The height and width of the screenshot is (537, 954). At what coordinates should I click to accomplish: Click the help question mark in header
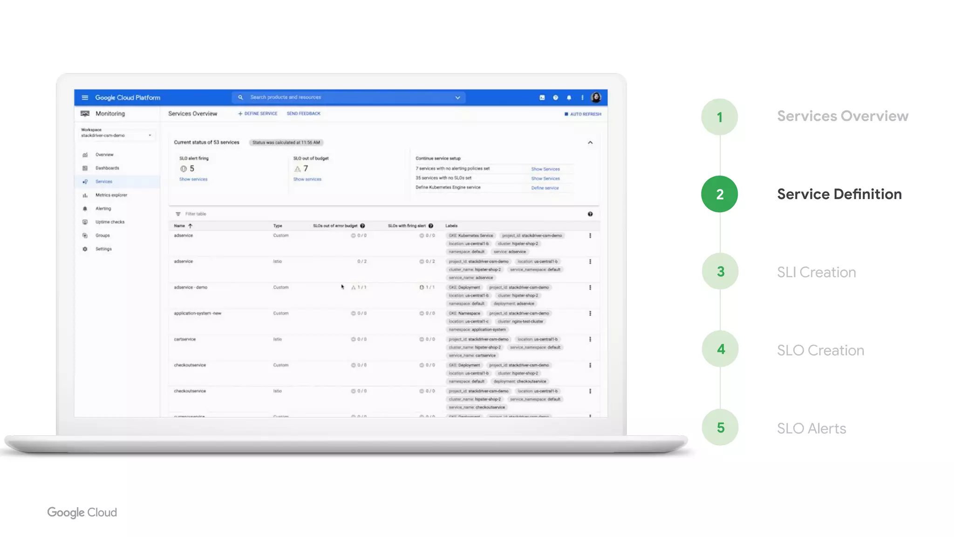pos(555,97)
